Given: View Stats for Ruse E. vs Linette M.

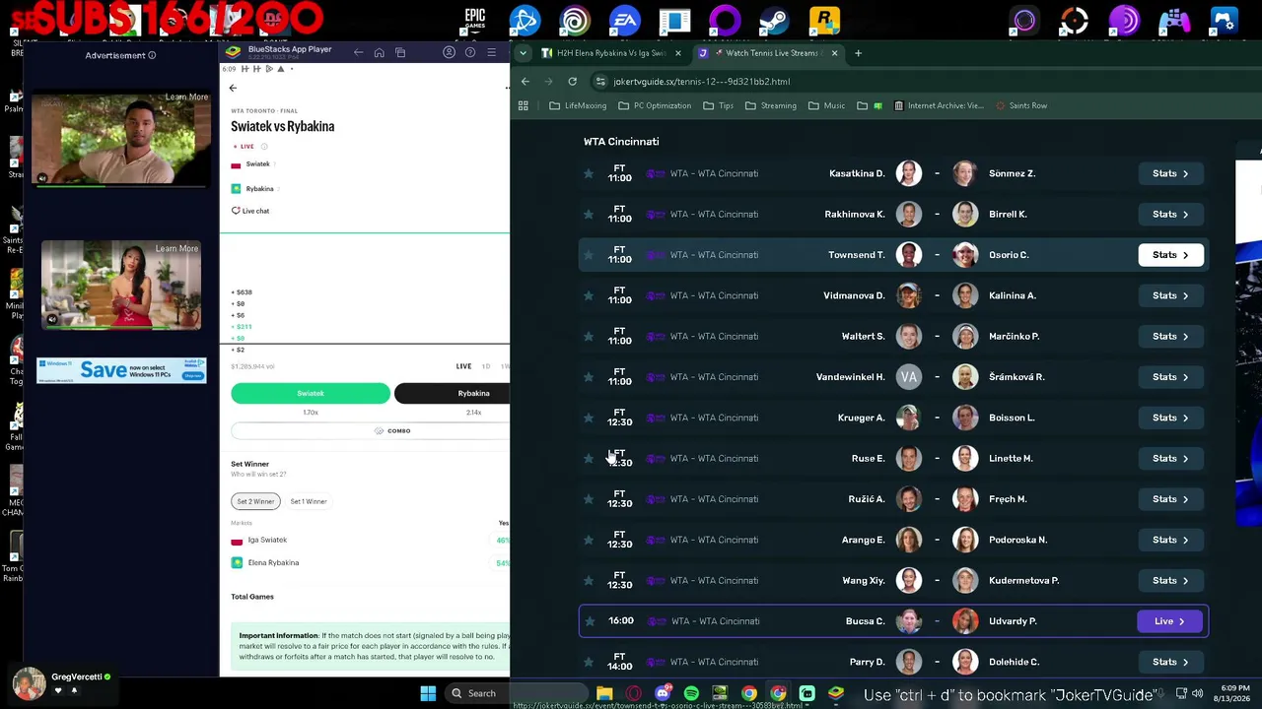Looking at the screenshot, I should coord(1170,458).
